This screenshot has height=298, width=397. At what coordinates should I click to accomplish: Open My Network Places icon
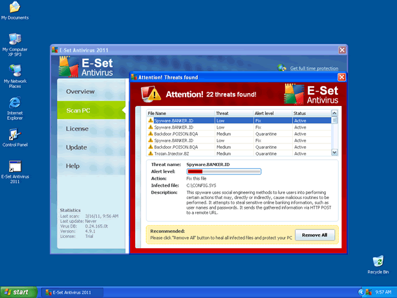tap(14, 70)
